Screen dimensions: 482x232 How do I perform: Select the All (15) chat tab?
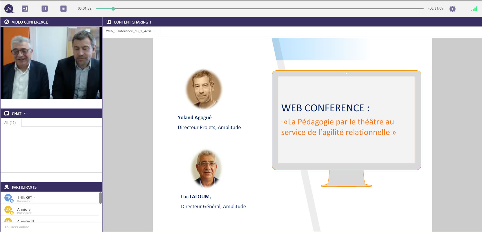(11, 123)
